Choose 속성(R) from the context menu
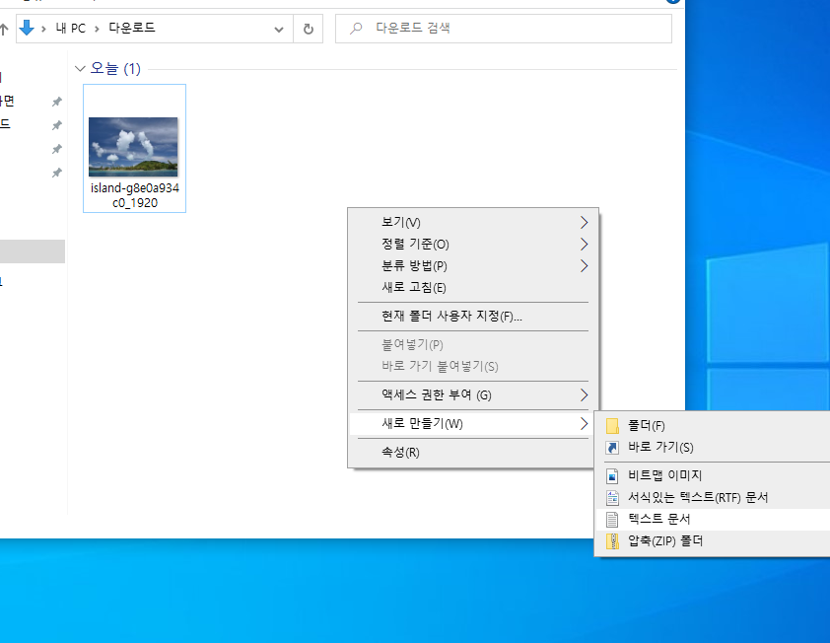The width and height of the screenshot is (830, 643). [472, 453]
